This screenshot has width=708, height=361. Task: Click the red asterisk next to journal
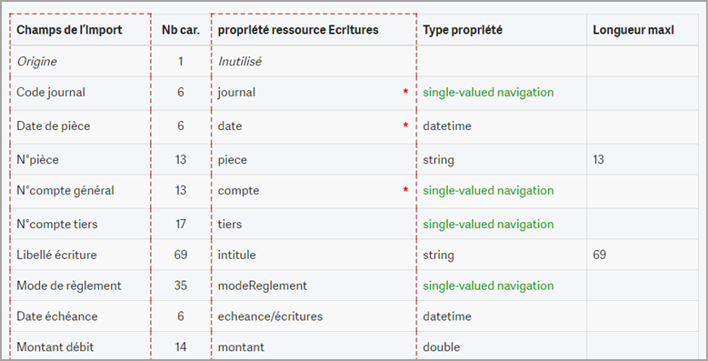405,91
